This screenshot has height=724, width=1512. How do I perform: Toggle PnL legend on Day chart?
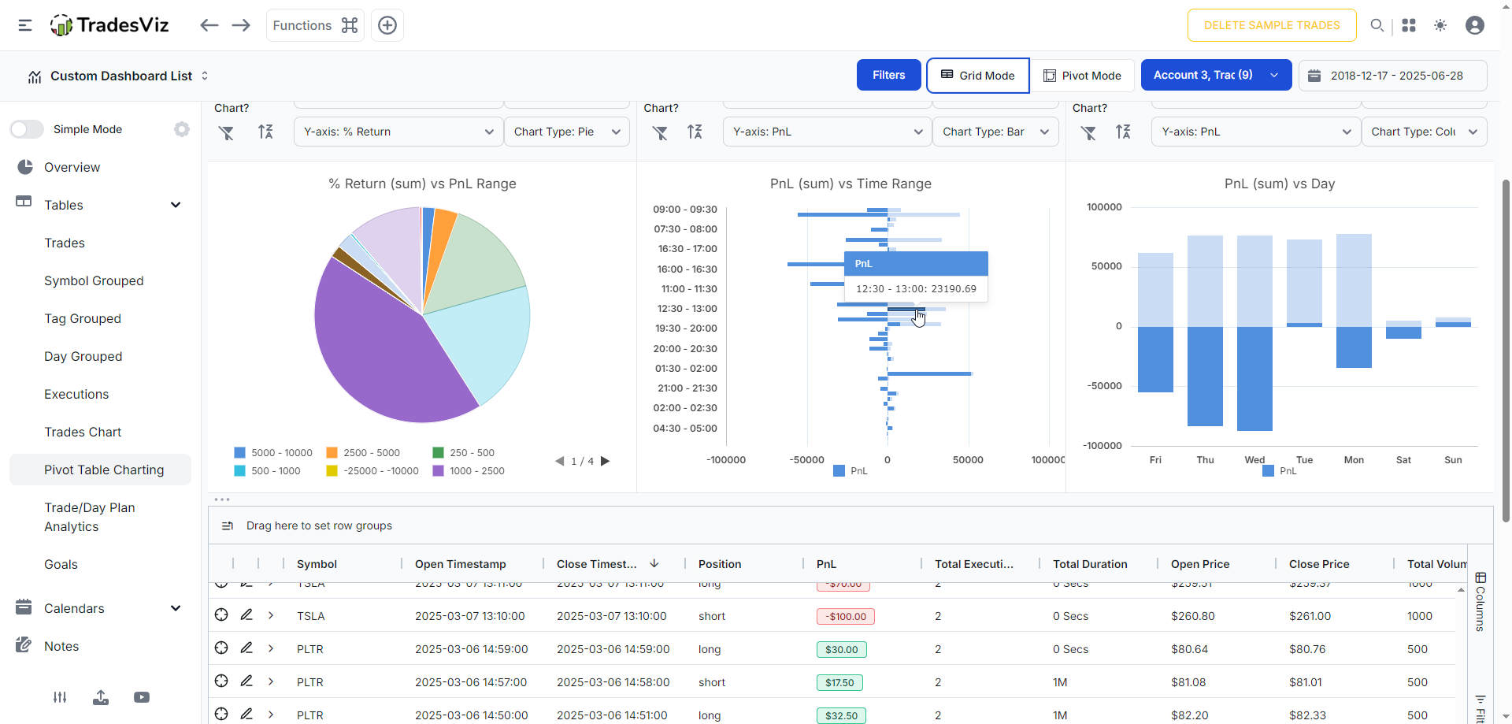coord(1279,471)
